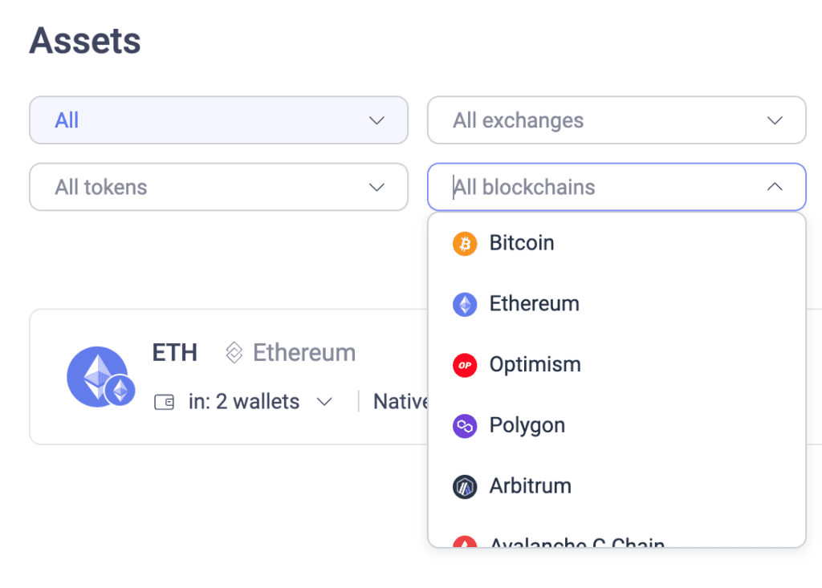Select Polygon in the open blockchain menu
Screen dimensions: 822x588
point(527,425)
